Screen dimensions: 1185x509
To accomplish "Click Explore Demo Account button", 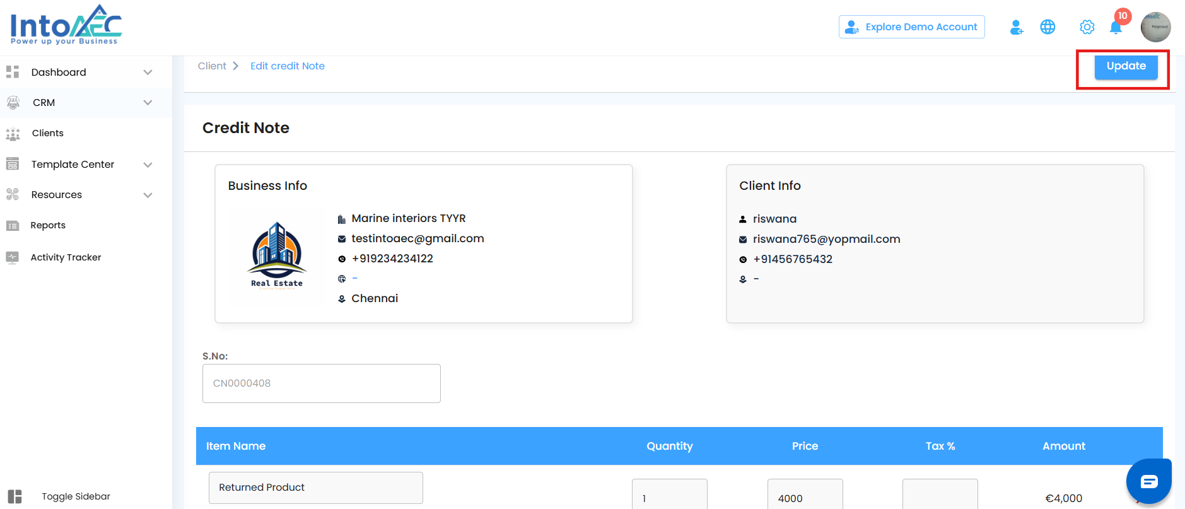I will coord(911,27).
